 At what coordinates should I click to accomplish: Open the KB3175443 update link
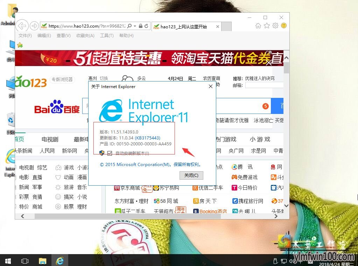coord(147,138)
